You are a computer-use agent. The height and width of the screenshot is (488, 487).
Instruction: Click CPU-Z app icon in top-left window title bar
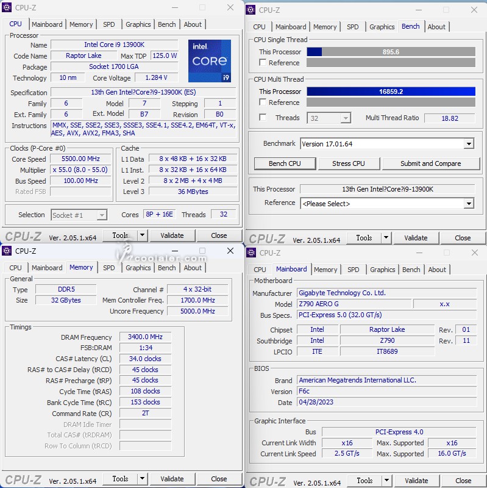[x=7, y=8]
